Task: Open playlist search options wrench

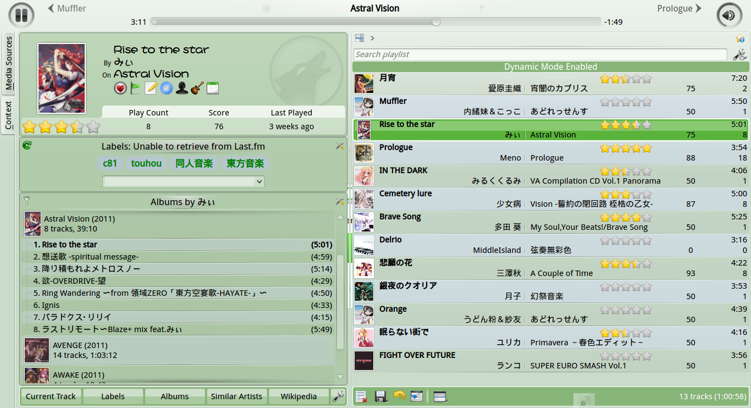Action: click(x=740, y=54)
